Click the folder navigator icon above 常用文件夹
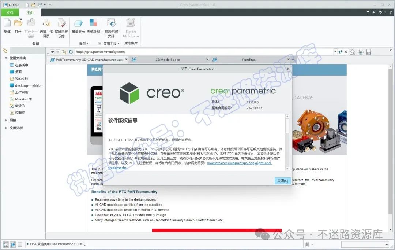Image resolution: width=395 pixels, height=250 pixels. 5,51
